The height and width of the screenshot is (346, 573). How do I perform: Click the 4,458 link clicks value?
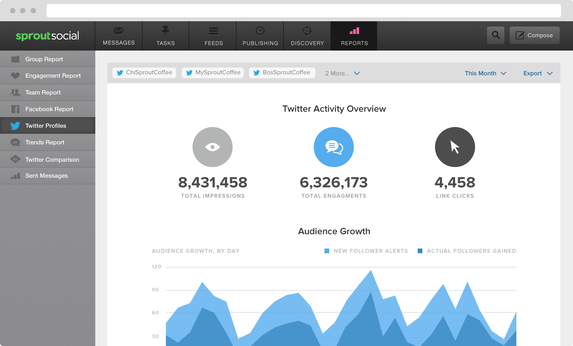point(455,182)
